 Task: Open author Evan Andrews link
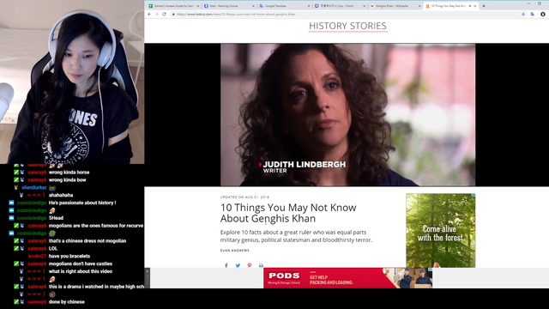pyautogui.click(x=234, y=251)
